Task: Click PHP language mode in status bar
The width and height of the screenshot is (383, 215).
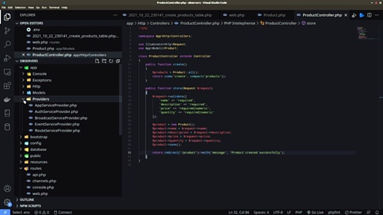Action: click(x=299, y=212)
